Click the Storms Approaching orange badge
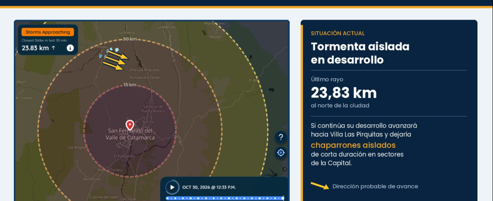Screen dimensions: 493x201 click(x=48, y=32)
